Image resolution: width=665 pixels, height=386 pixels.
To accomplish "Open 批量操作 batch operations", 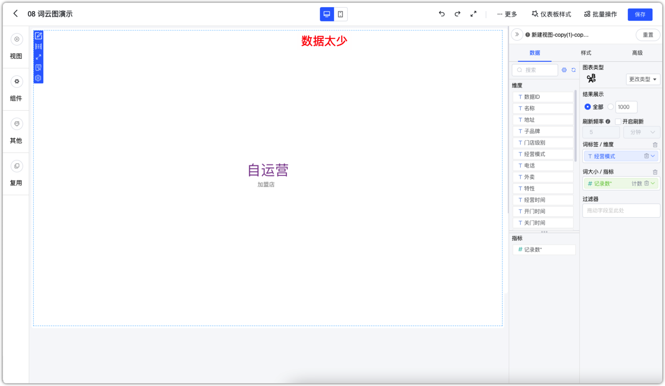I will [601, 14].
